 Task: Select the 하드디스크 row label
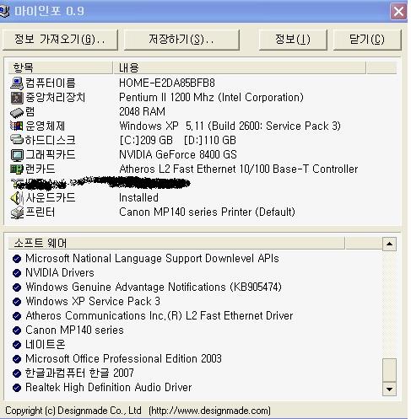point(51,140)
